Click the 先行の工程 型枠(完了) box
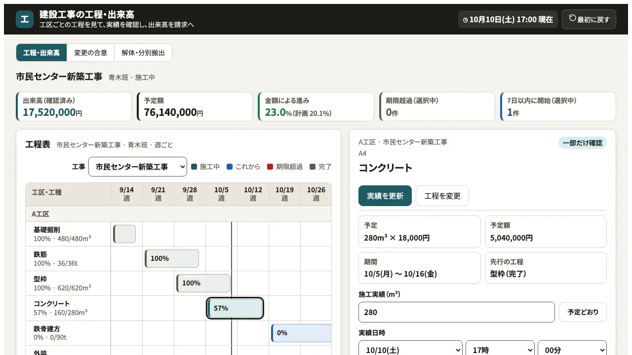The width and height of the screenshot is (632, 355). click(x=546, y=268)
